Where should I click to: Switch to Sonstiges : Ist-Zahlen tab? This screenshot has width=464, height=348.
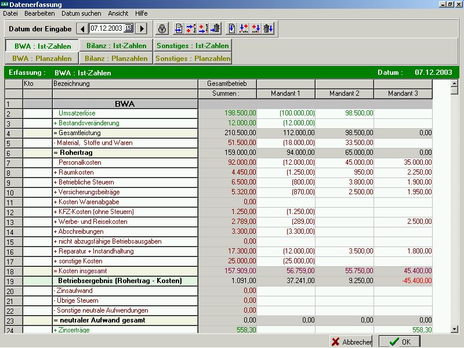193,46
